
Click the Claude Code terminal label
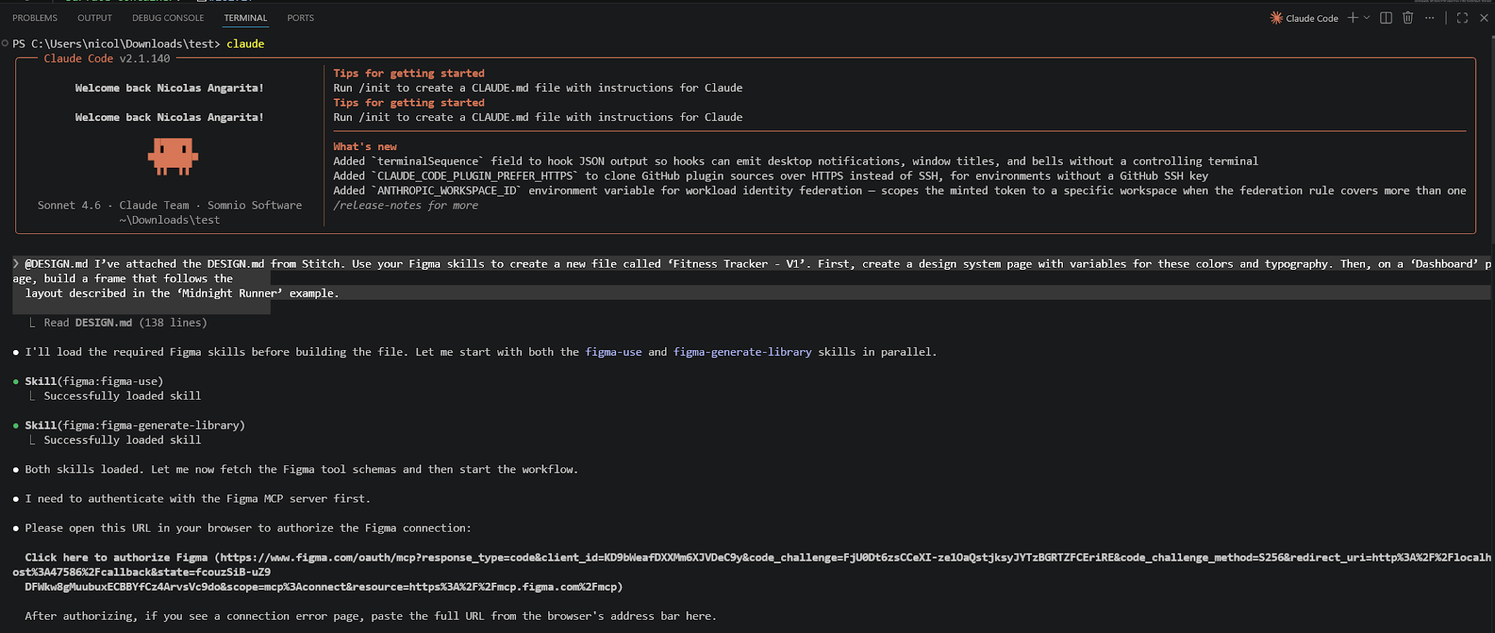click(1312, 18)
